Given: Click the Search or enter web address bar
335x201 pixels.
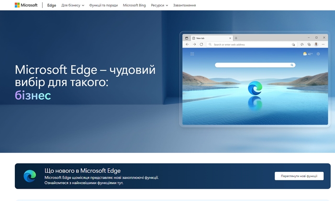Looking at the screenshot, I should [251, 44].
